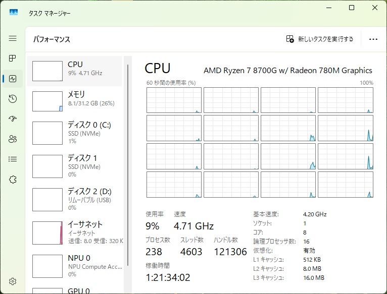Screen dimensions: 387x294
Task: Click the 4.71 GHz speed value
Action: pos(193,226)
